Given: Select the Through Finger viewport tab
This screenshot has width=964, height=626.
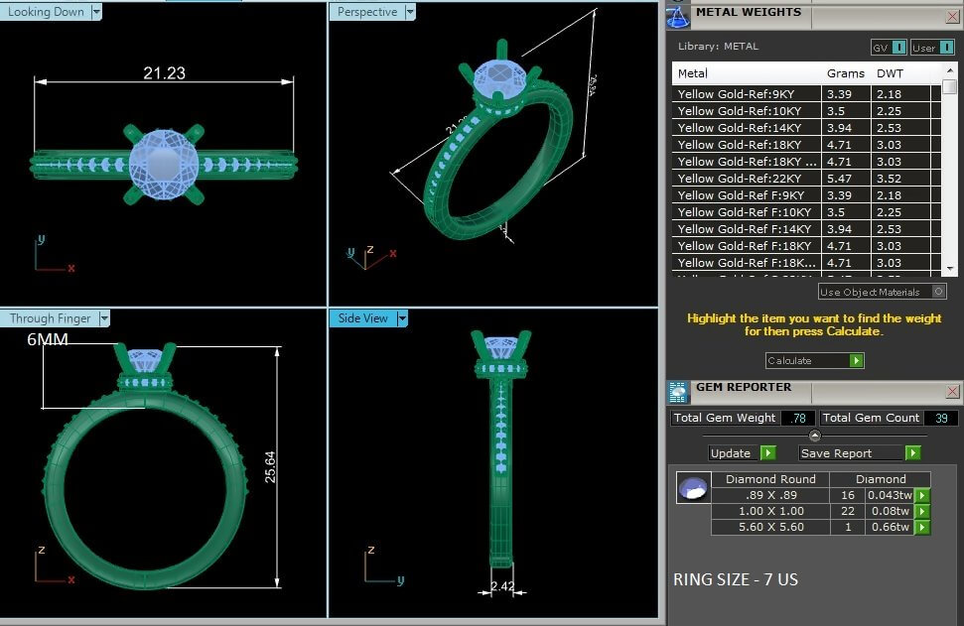Looking at the screenshot, I should [50, 318].
